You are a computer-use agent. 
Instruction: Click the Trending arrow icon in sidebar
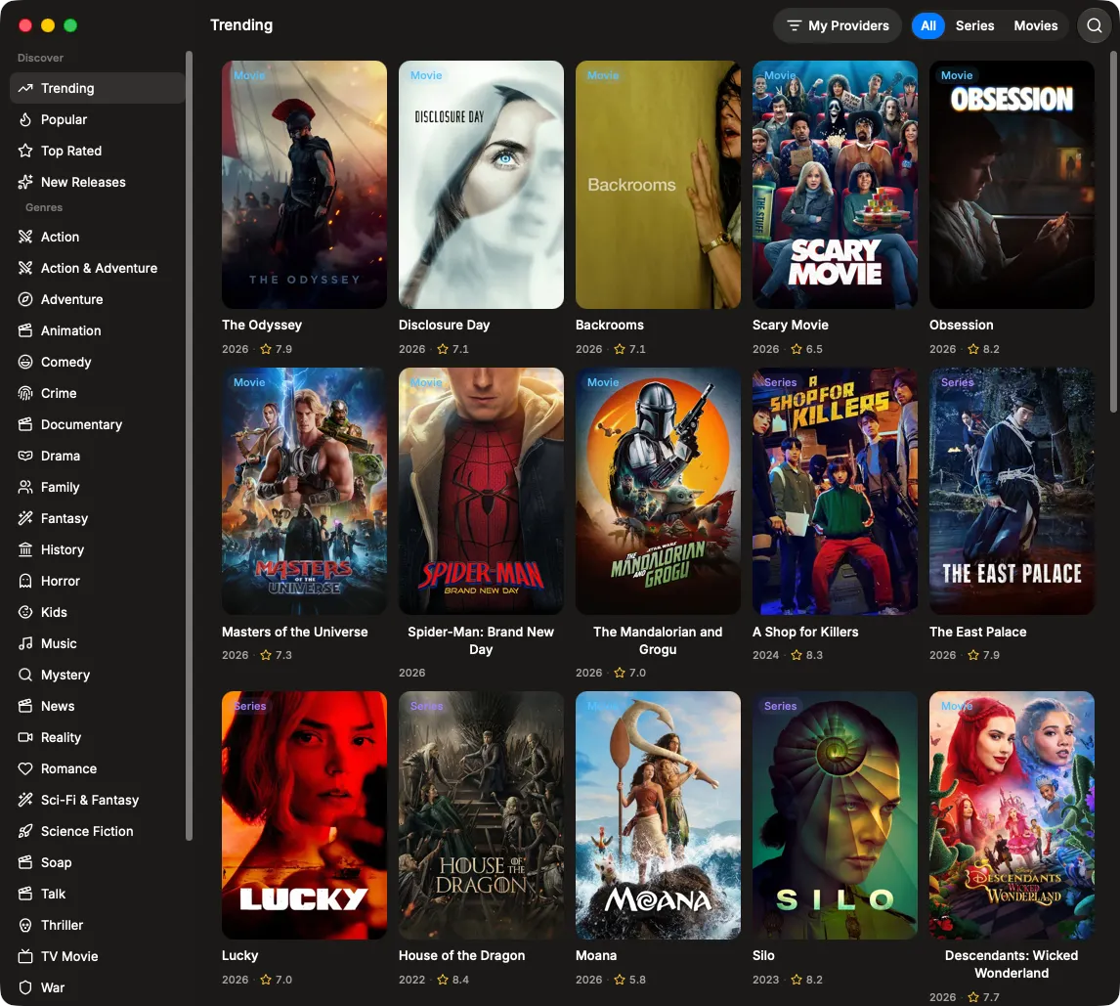click(x=25, y=88)
